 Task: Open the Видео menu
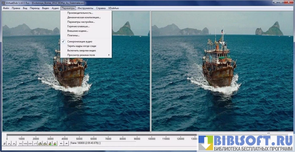[45, 8]
